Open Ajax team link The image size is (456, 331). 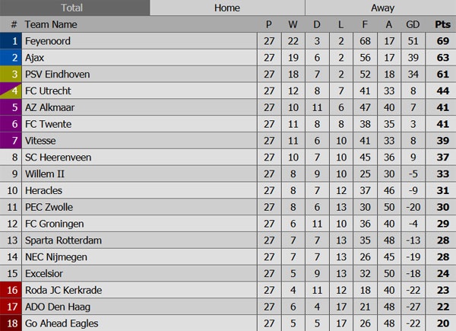(35, 58)
